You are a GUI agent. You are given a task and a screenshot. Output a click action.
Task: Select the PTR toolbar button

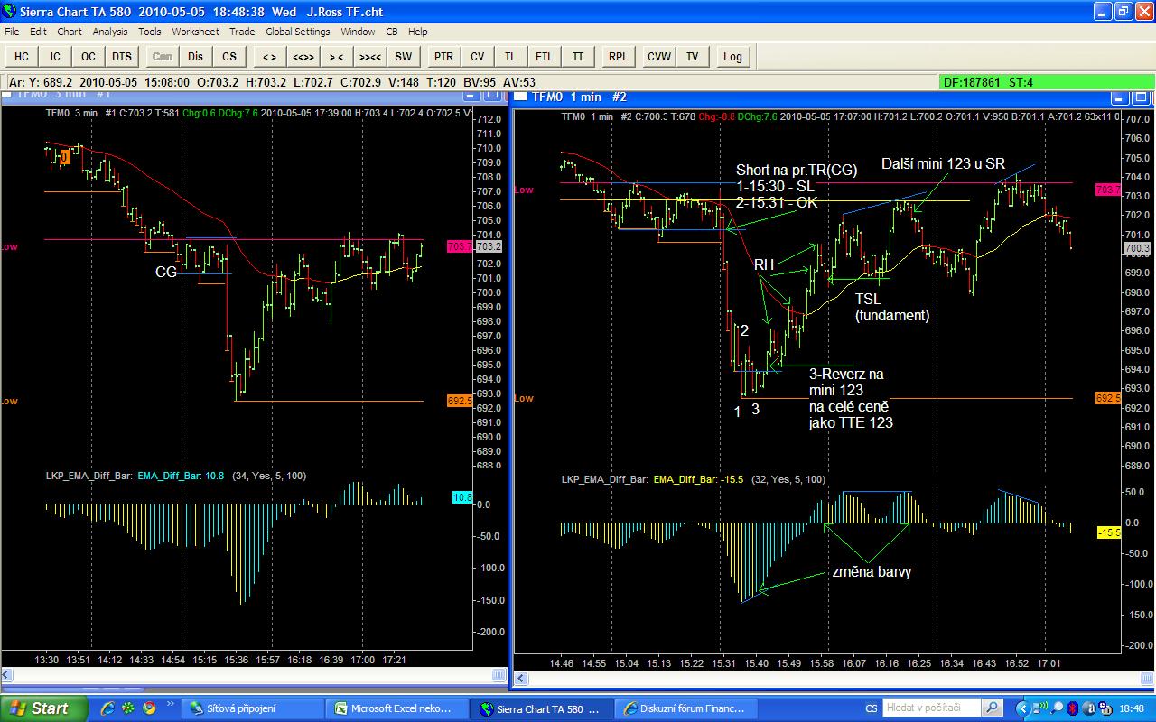pos(443,56)
